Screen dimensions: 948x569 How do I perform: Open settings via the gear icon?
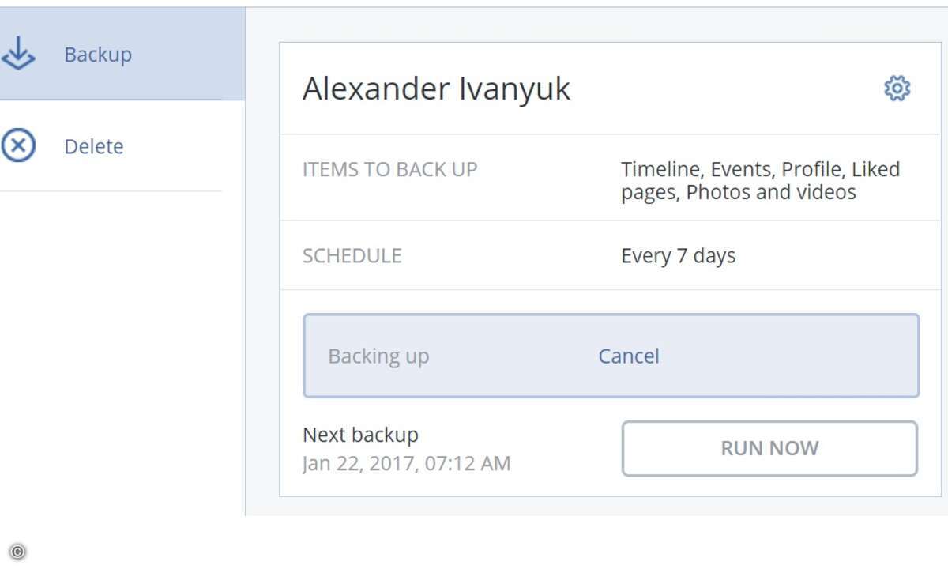pyautogui.click(x=897, y=88)
